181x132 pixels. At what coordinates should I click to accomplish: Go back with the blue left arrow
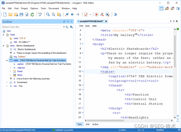tap(72, 15)
